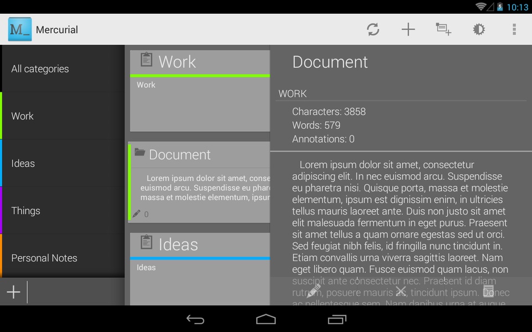Select the Work category in the sidebar

[63, 116]
